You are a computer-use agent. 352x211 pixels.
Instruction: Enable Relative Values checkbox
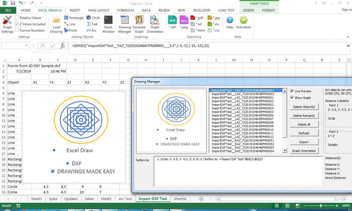click(17, 18)
